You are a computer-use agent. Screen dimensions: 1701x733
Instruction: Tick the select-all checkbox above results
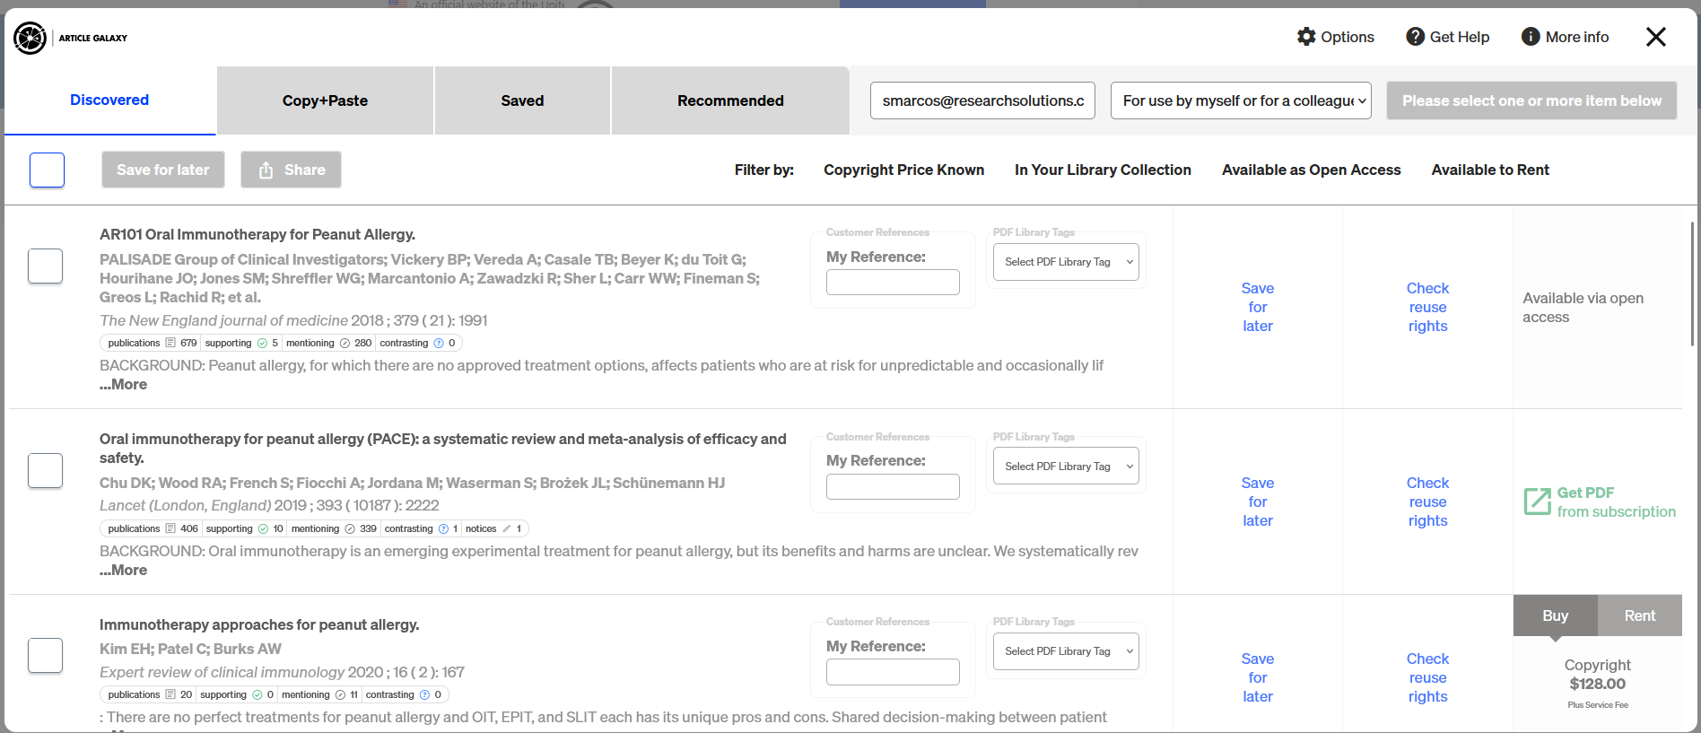[47, 170]
